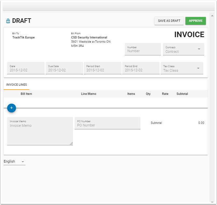The image size is (217, 205).
Task: Click the postal code M5H 3R4
Action: point(77,46)
